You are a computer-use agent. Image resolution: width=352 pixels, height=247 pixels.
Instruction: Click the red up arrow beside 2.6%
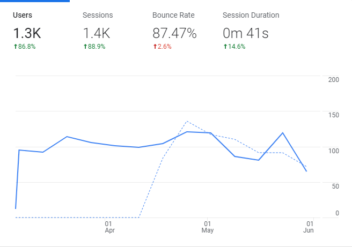[x=155, y=47]
